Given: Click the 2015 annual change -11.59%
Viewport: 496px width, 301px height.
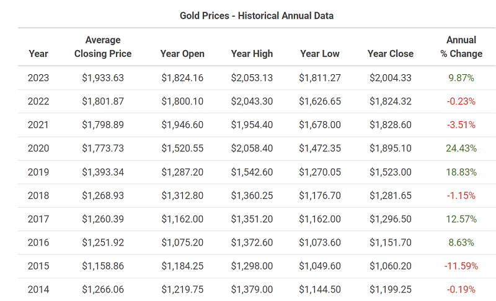Looking at the screenshot, I should (461, 266).
